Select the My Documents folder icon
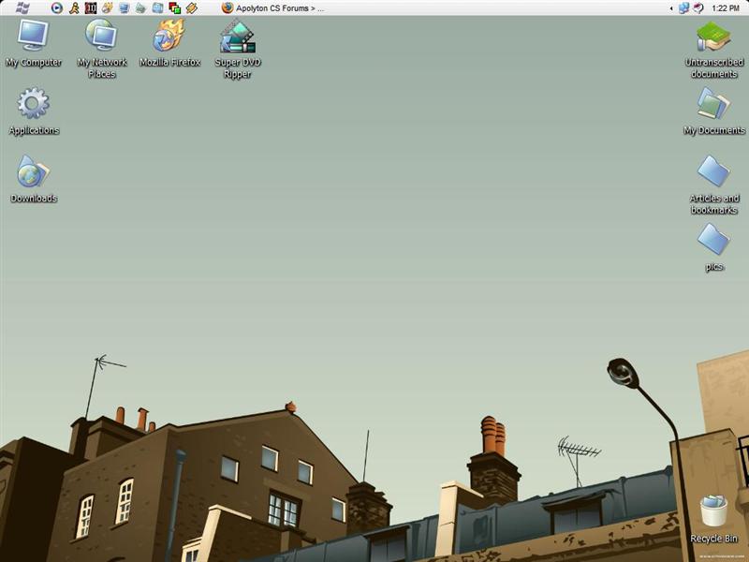The width and height of the screenshot is (749, 562). coord(714,105)
